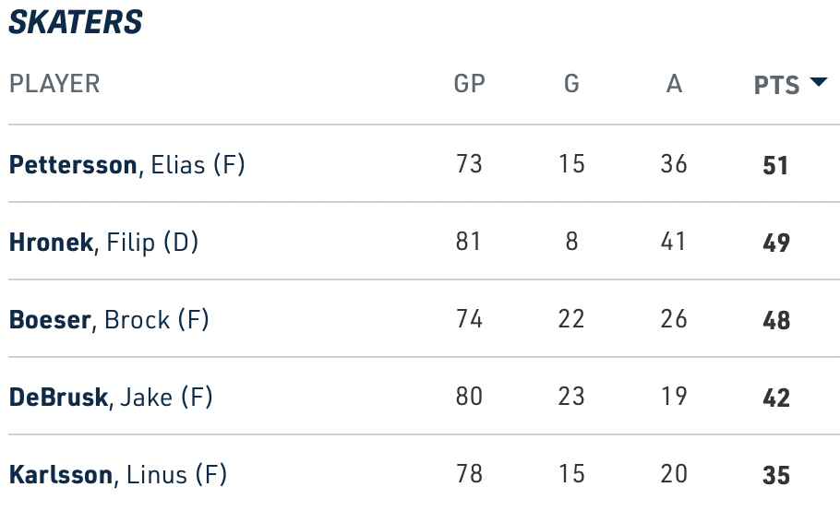Select Boeser's 48 points value
This screenshot has height=511, width=840.
pyautogui.click(x=776, y=321)
